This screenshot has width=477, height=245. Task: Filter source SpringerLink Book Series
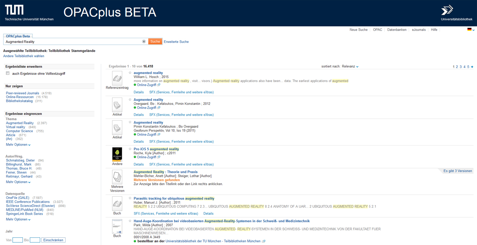point(24,214)
